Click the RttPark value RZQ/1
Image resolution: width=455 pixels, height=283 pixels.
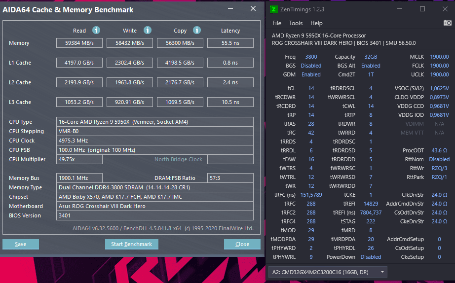point(439,177)
